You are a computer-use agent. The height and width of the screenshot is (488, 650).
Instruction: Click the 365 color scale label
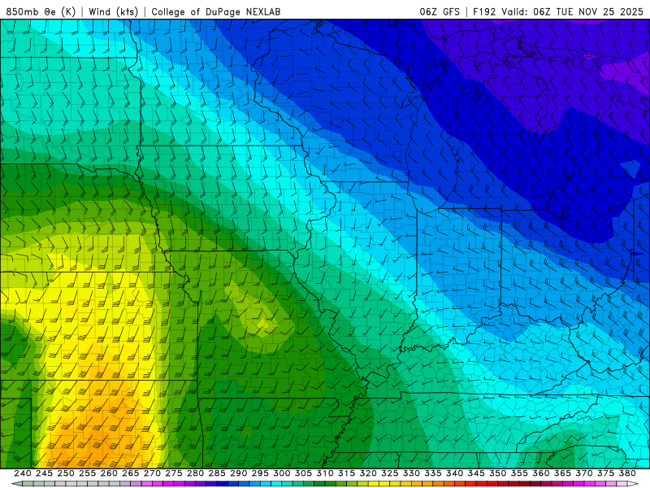click(x=562, y=473)
